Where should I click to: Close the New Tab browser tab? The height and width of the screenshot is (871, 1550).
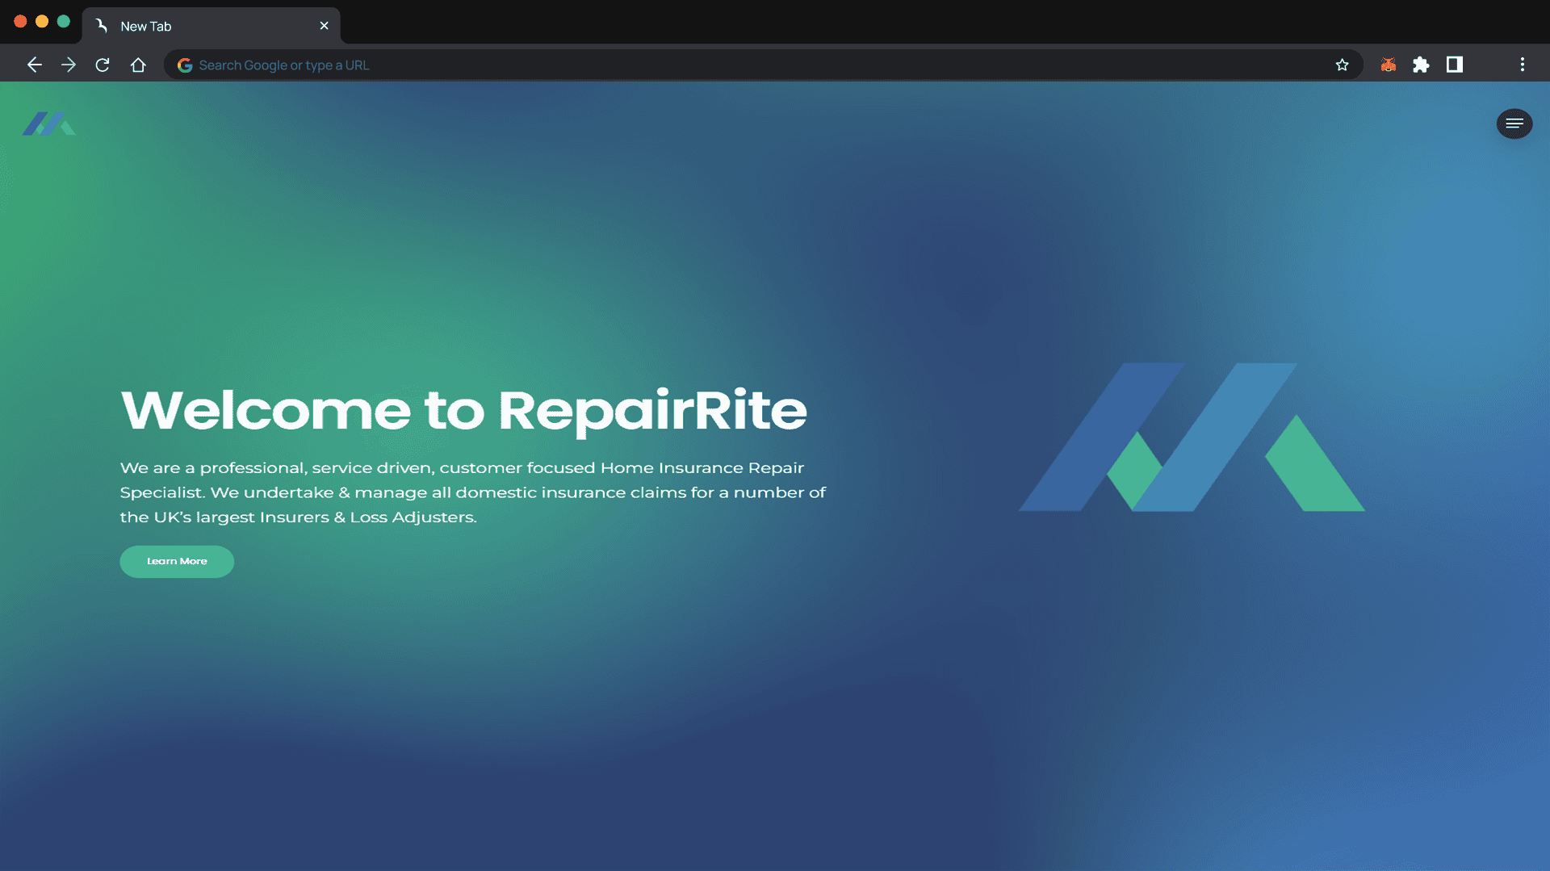[x=325, y=25]
